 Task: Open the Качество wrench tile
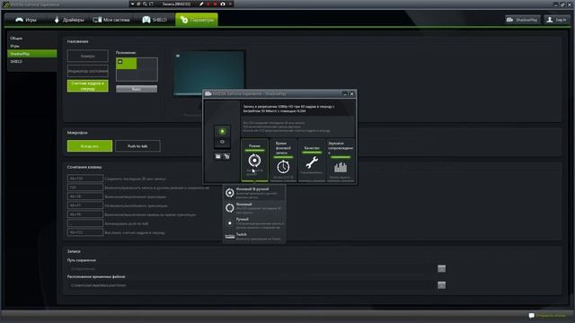pos(312,160)
